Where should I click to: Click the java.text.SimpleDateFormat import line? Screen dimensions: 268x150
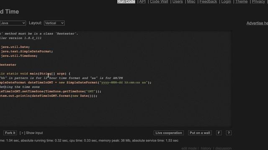26,51
